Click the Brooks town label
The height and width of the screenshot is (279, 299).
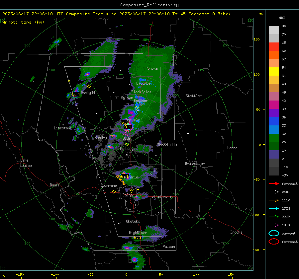[x=236, y=232]
